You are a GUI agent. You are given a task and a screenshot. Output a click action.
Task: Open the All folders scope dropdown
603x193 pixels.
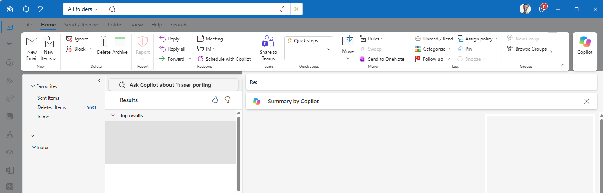[83, 9]
